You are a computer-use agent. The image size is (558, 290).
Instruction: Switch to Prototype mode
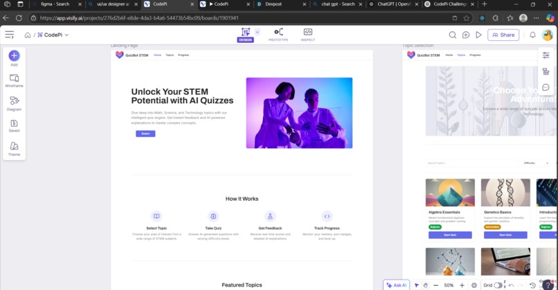tap(278, 35)
